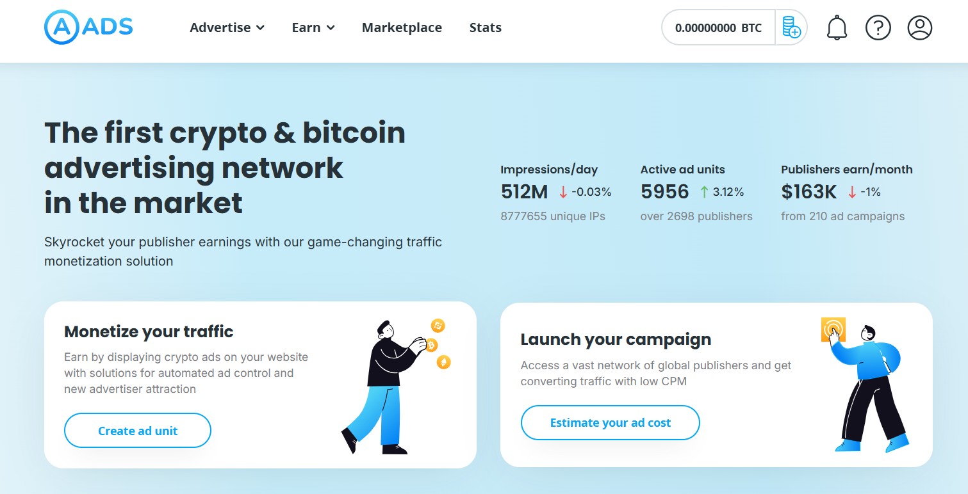Select the Monetize your traffic heading
Image resolution: width=968 pixels, height=494 pixels.
click(x=149, y=331)
